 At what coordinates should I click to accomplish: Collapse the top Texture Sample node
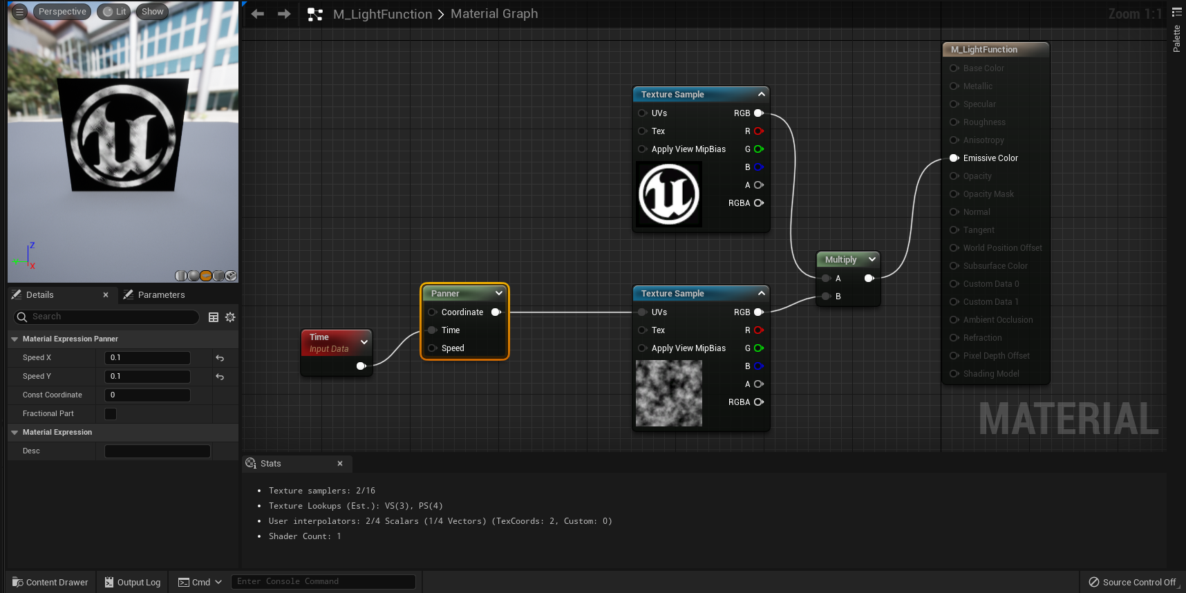761,95
